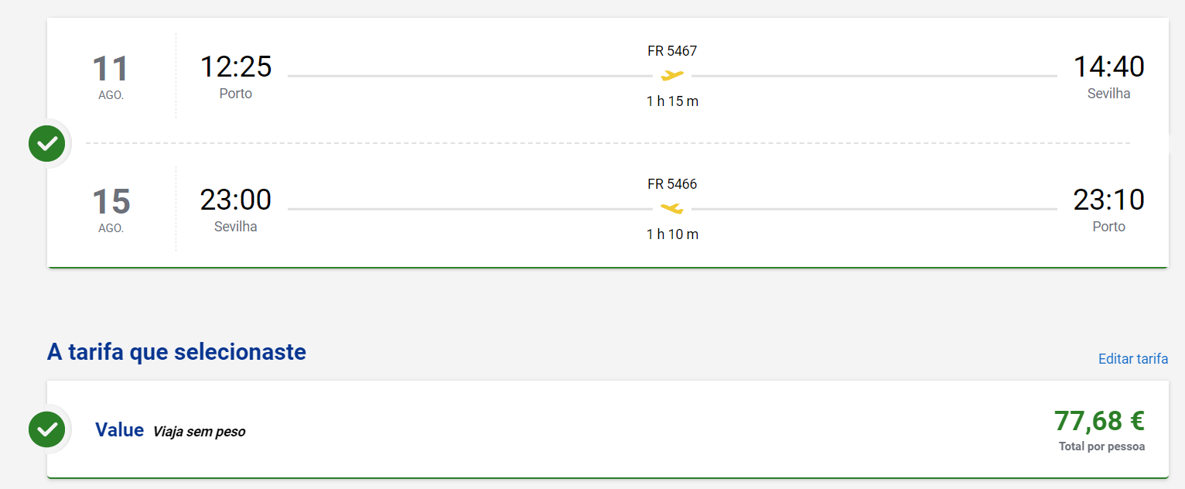Click the Viaja sem peso tagline
Screen dimensions: 1185x489
coord(199,432)
